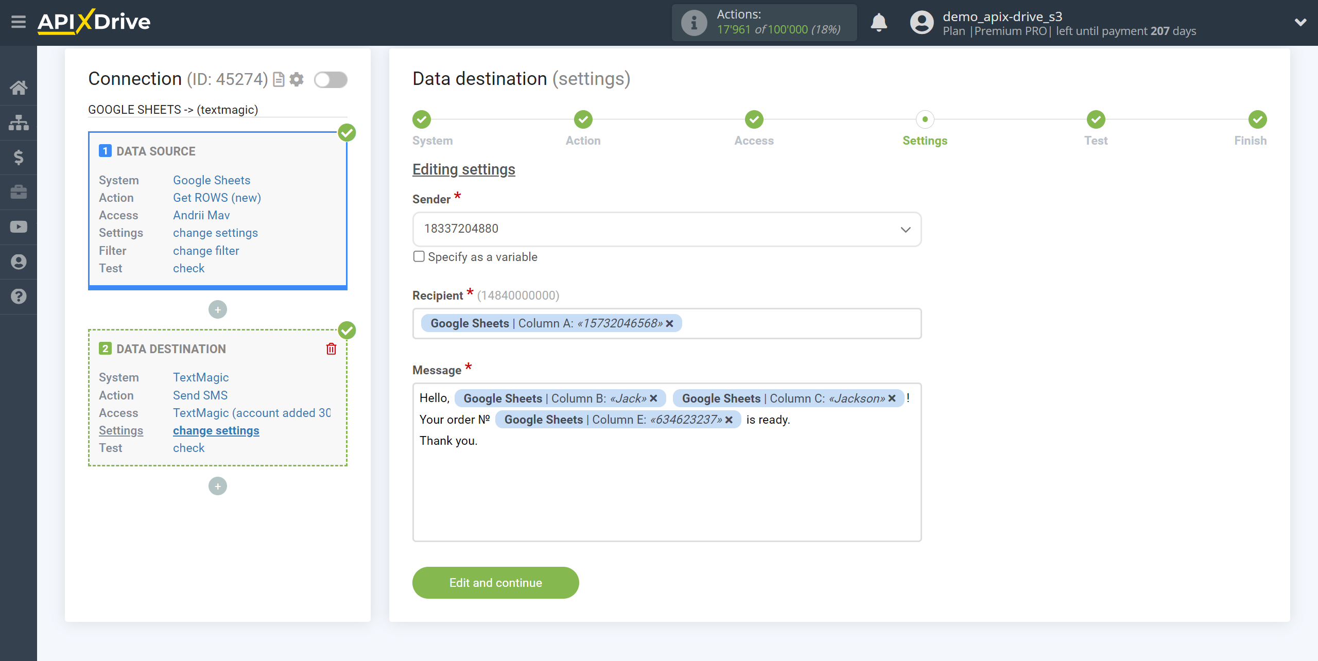Click Edit and continue button

[495, 583]
